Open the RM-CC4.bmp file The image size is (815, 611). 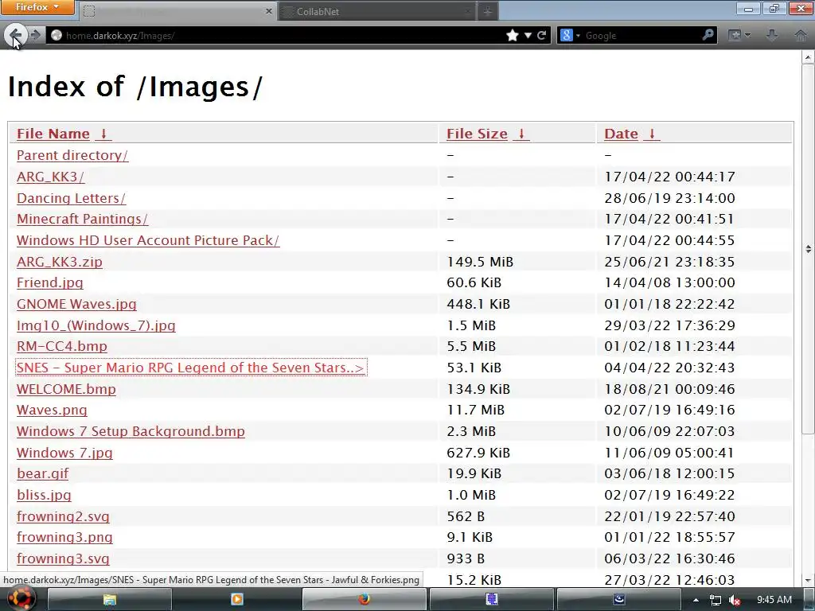tap(62, 346)
